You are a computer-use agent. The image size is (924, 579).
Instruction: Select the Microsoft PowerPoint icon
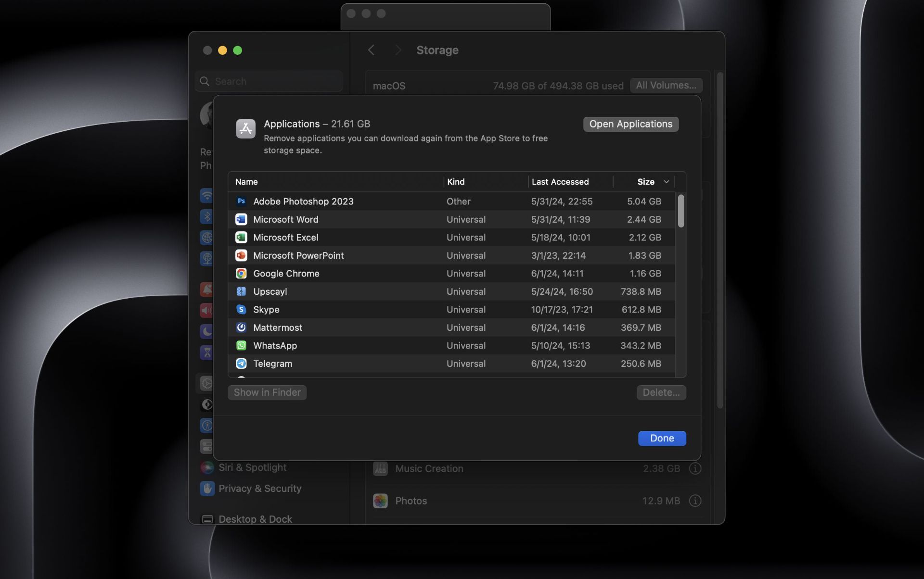pos(241,256)
